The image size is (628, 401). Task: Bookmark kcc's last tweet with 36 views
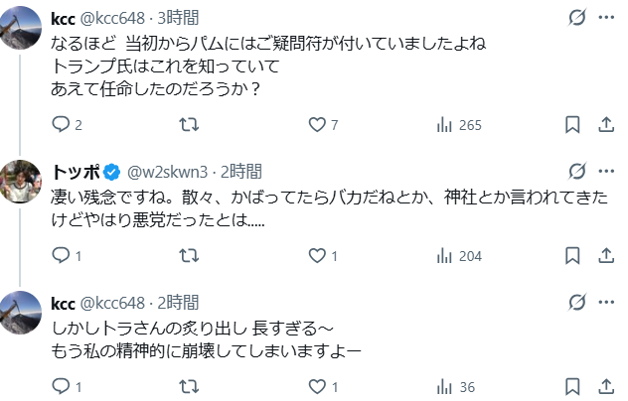tap(572, 387)
